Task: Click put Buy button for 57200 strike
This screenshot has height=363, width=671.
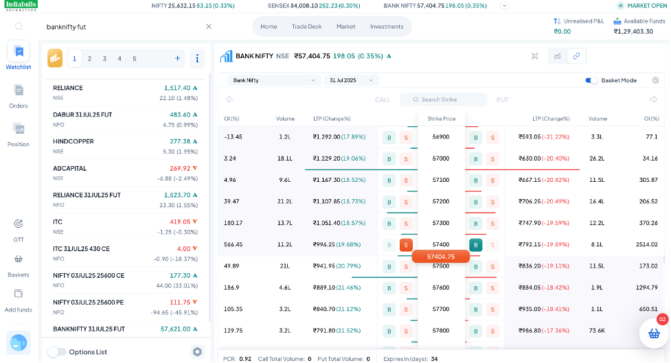Action: pyautogui.click(x=475, y=202)
